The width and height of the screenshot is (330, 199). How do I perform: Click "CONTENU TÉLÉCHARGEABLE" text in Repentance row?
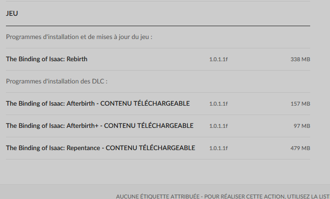coord(150,148)
